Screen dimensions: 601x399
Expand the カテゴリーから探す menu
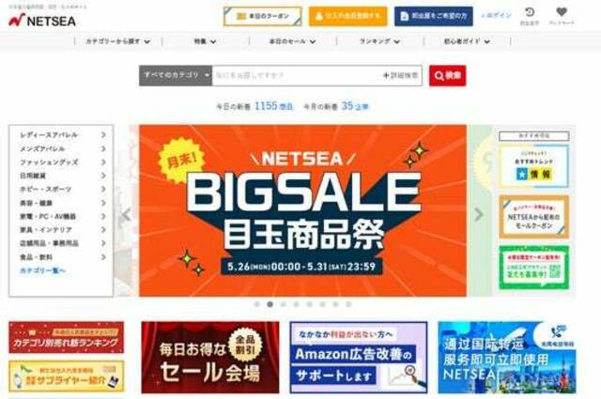(118, 41)
